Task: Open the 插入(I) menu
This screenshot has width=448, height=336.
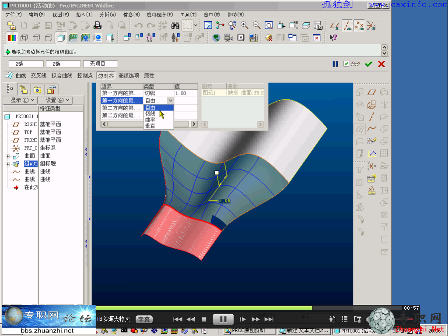Action: coord(84,14)
